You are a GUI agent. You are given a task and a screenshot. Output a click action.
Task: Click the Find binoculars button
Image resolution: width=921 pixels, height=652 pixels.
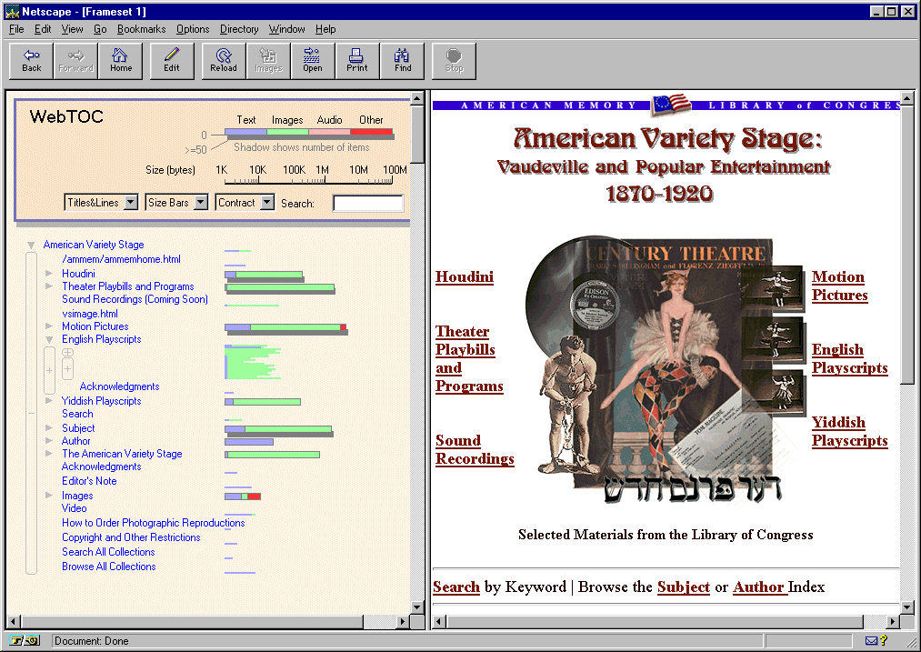pyautogui.click(x=403, y=60)
